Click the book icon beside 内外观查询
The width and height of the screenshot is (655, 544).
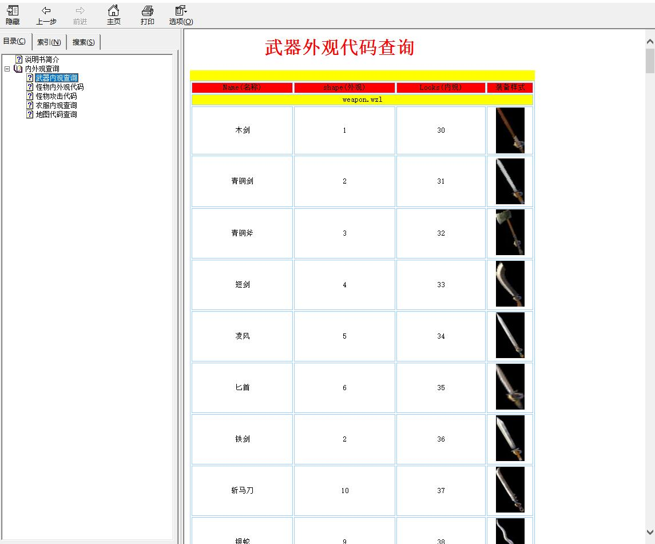click(x=18, y=69)
